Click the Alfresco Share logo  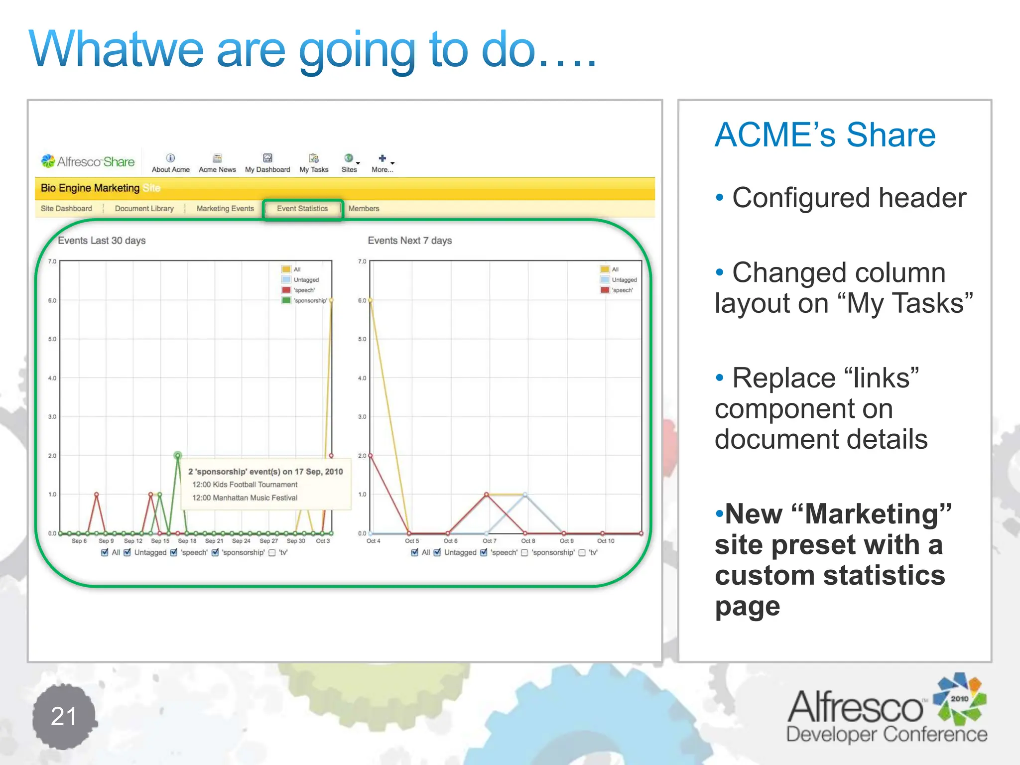pos(88,161)
